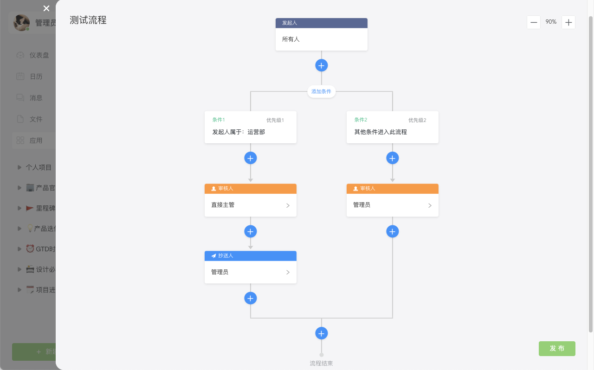Select the 条件1 运营部 condition card
594x370 pixels.
(251, 127)
